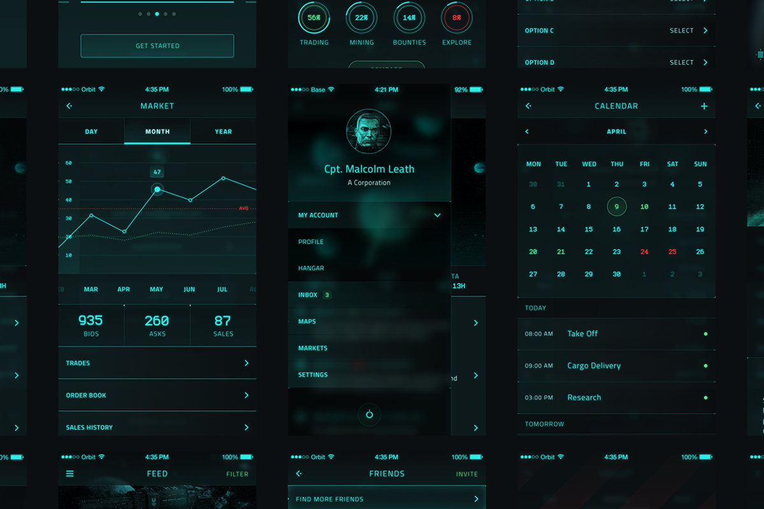Select April 20 on calendar

[x=533, y=252]
